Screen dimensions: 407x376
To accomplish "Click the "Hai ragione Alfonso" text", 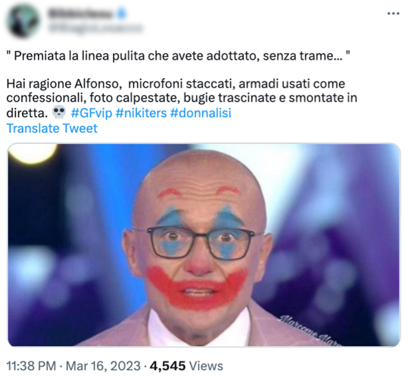I will click(x=62, y=83).
